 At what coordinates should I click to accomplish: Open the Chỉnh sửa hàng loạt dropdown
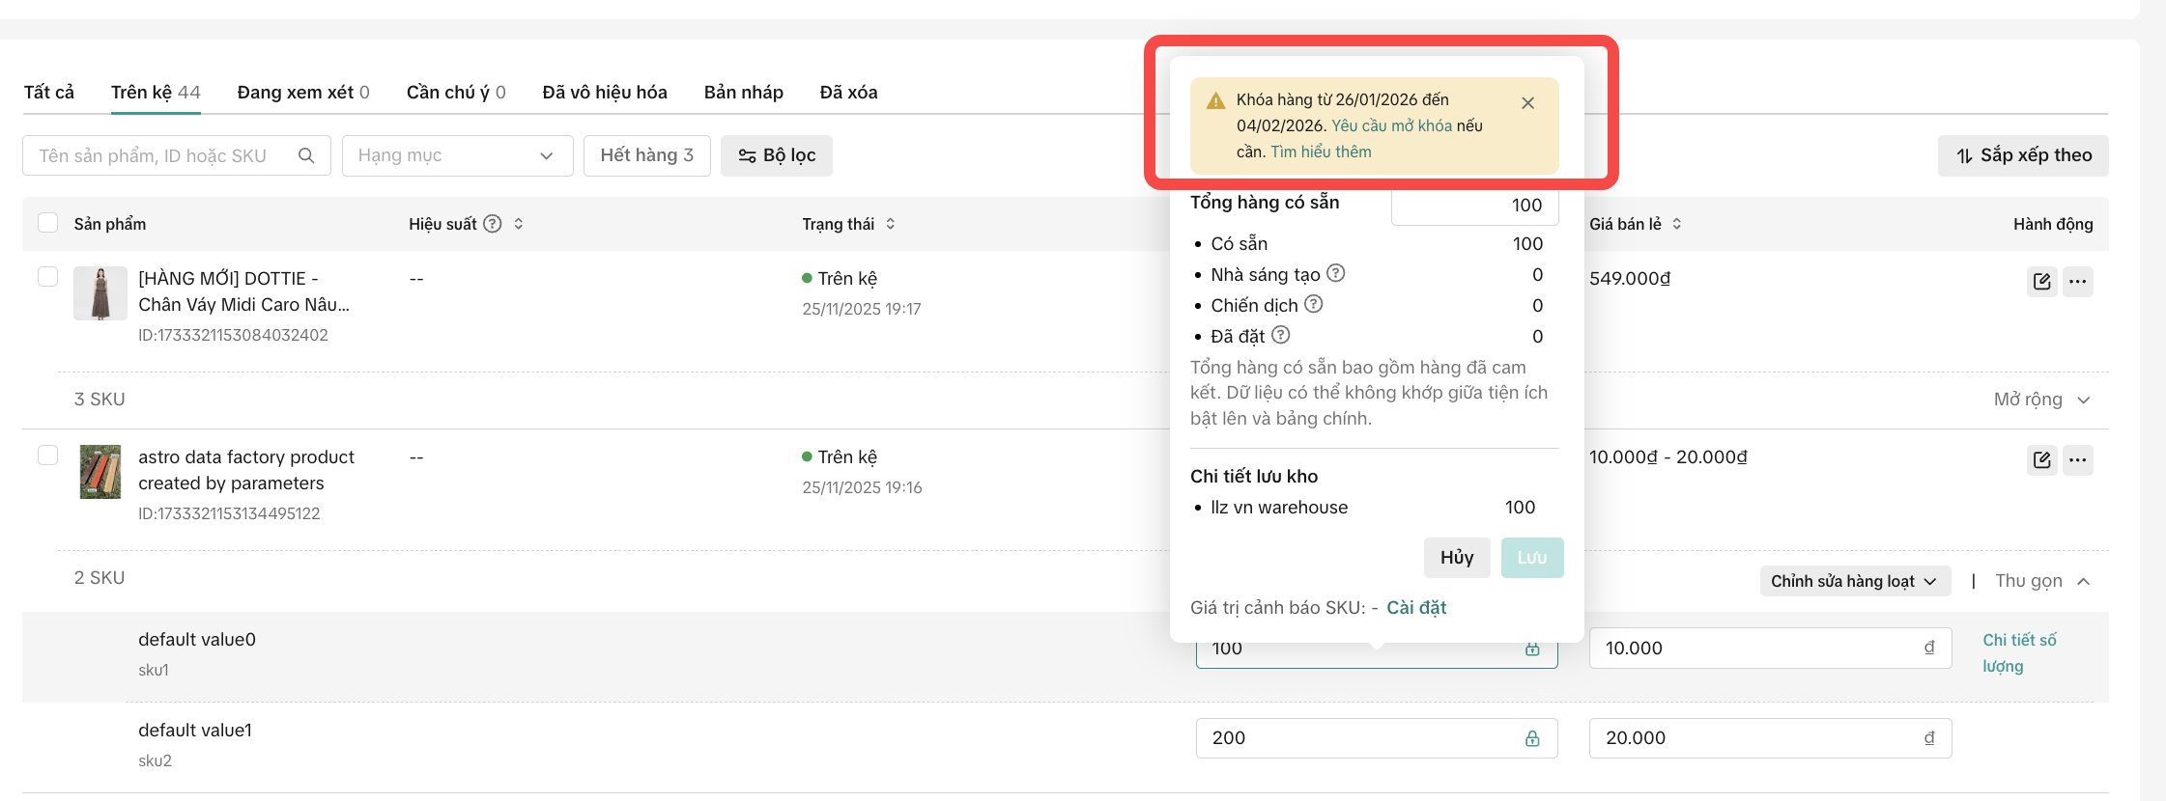coord(1854,581)
